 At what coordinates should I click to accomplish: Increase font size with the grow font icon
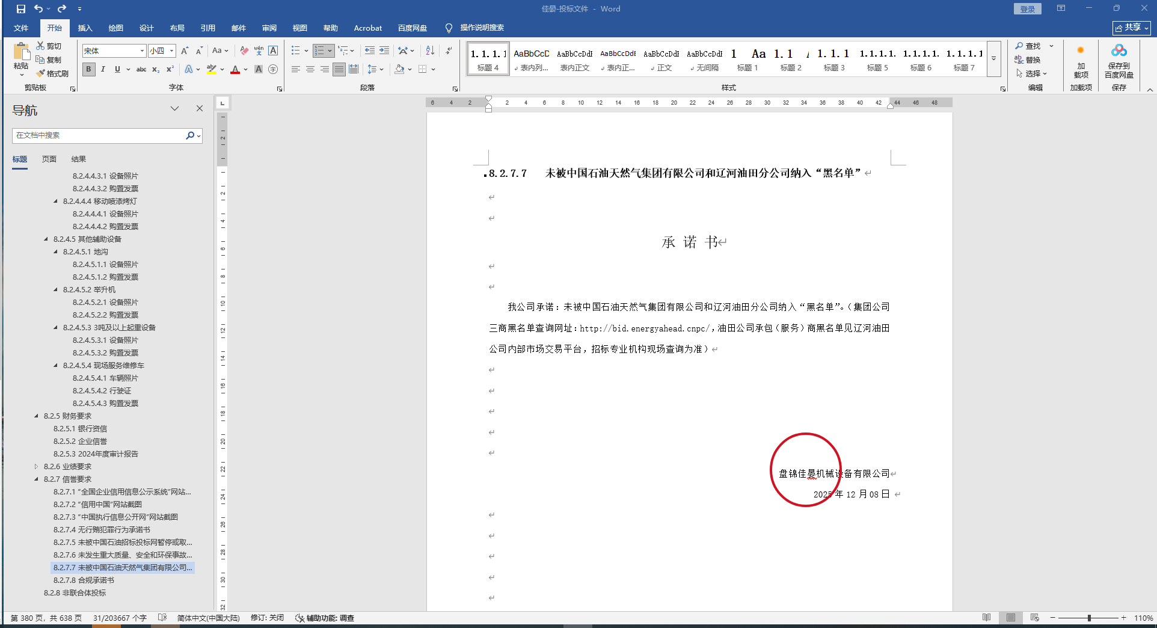coord(185,51)
